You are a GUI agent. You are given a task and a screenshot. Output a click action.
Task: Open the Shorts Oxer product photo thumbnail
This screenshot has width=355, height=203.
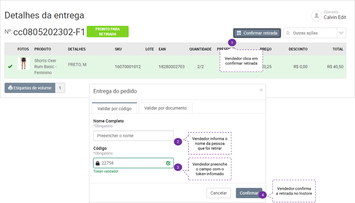(24, 64)
